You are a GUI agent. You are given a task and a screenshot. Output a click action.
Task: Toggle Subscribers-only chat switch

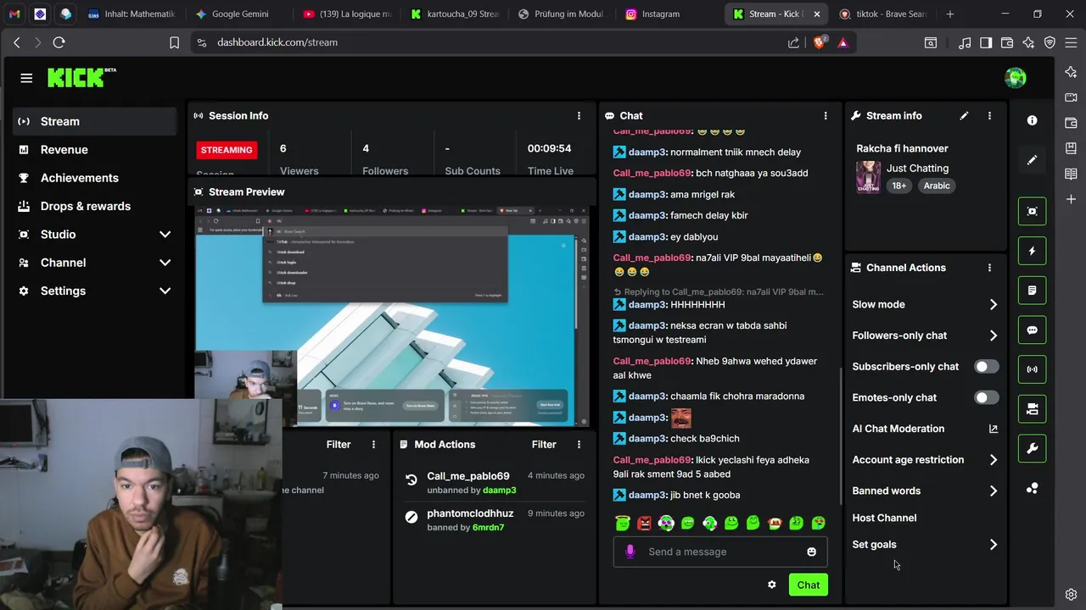pyautogui.click(x=986, y=367)
